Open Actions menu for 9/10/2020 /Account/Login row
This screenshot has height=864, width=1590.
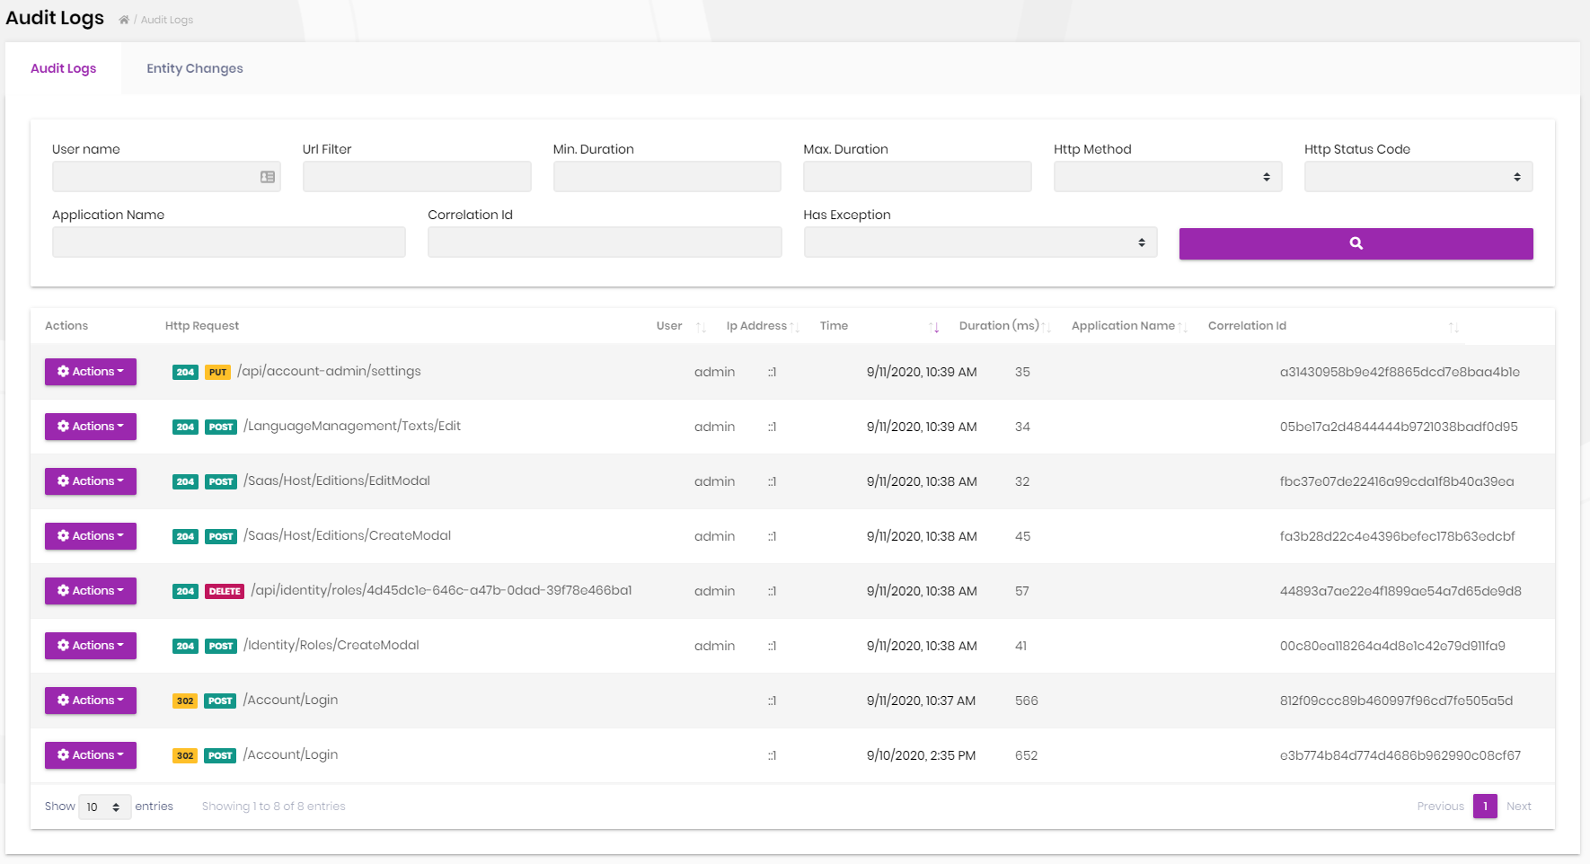pos(91,755)
